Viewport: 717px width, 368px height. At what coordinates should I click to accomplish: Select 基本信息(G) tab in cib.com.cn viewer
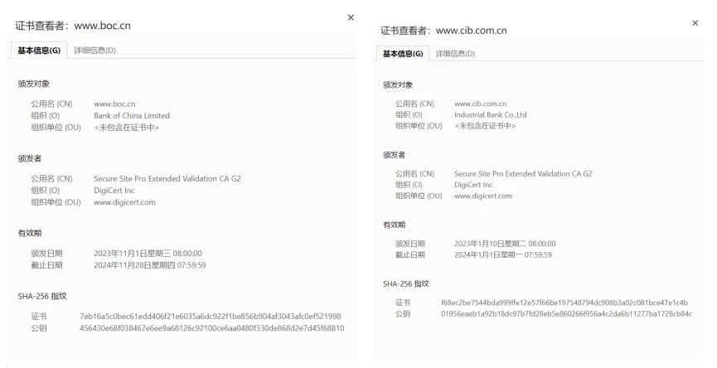(403, 54)
